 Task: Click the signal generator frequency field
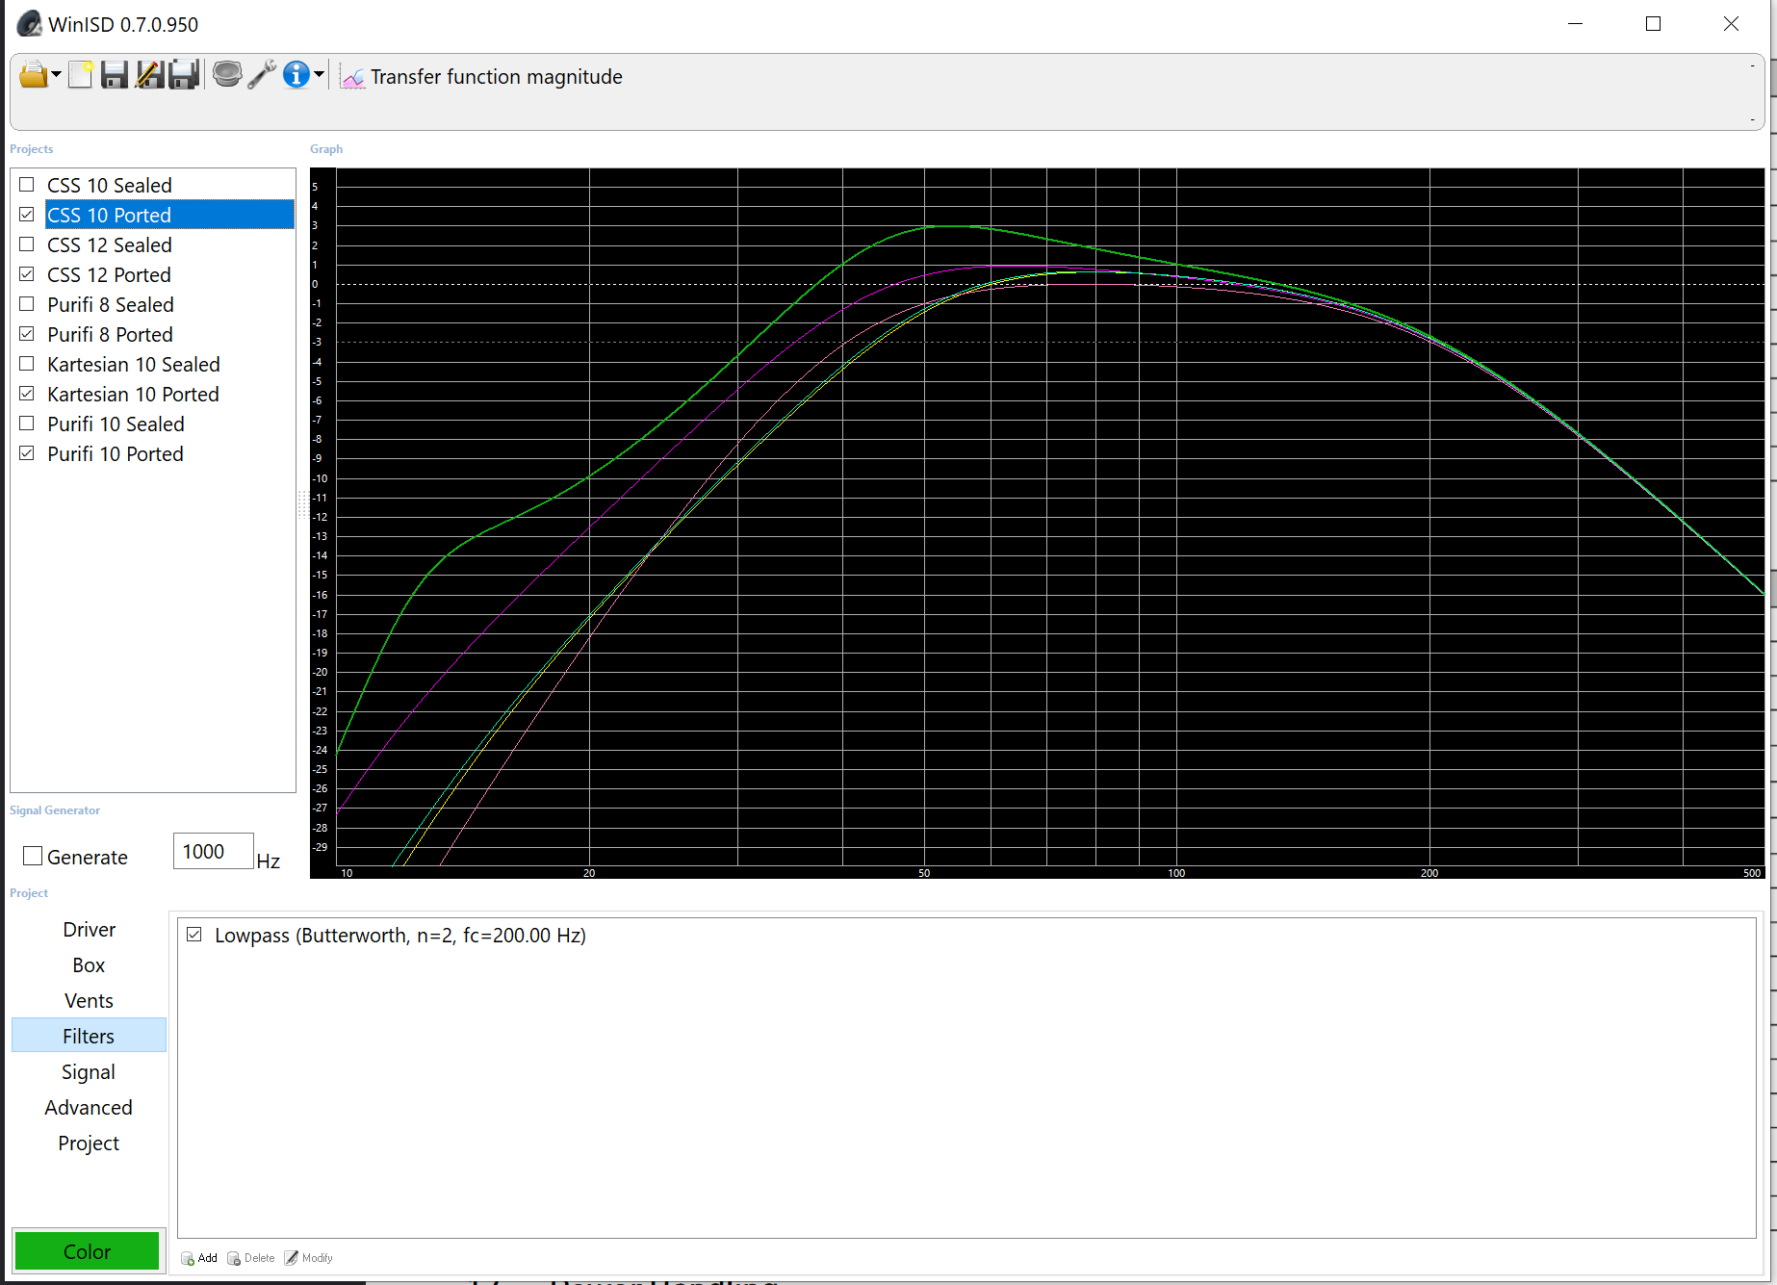click(x=213, y=851)
